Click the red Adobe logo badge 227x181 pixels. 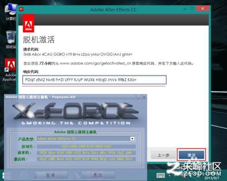click(29, 23)
